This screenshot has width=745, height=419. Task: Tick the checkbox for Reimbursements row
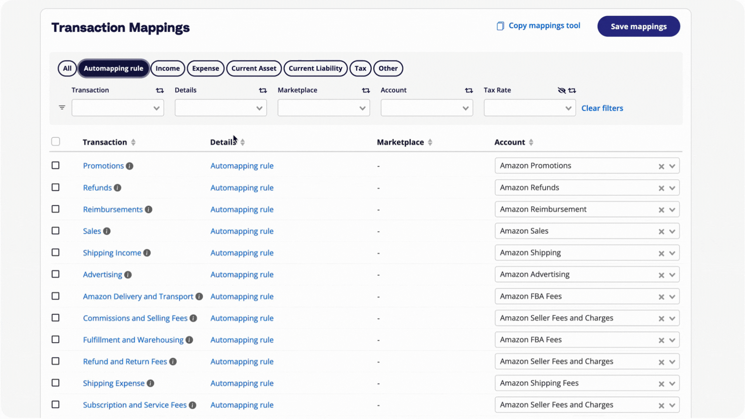click(x=55, y=209)
